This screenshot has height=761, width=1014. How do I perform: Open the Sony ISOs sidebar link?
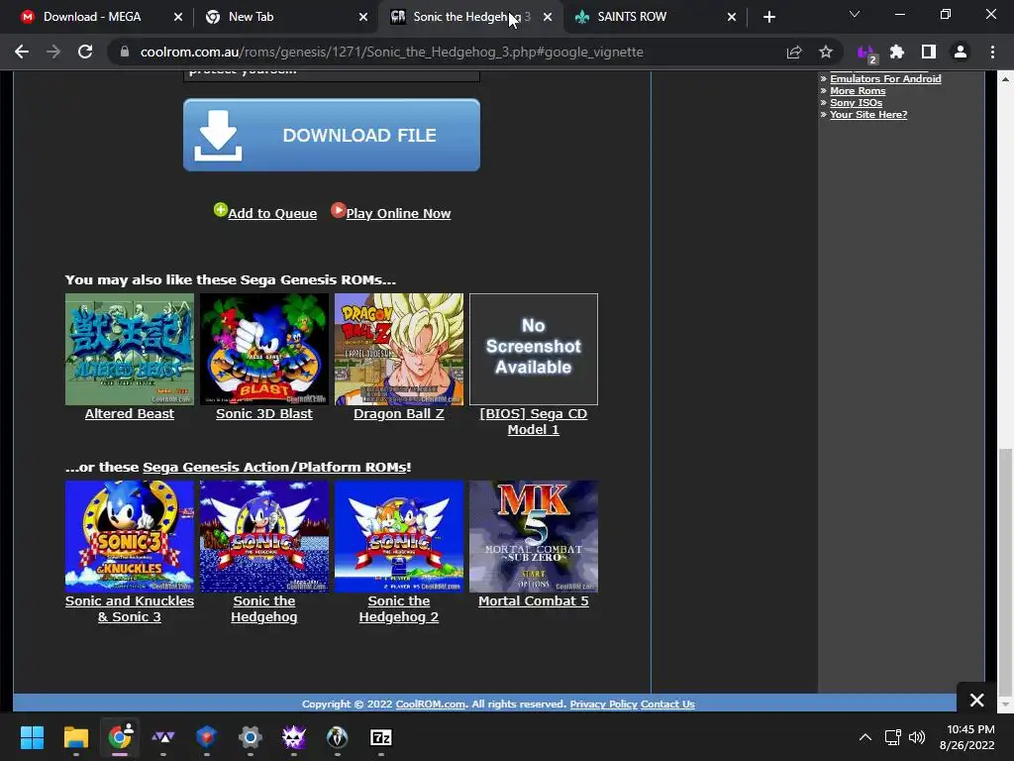coord(856,103)
